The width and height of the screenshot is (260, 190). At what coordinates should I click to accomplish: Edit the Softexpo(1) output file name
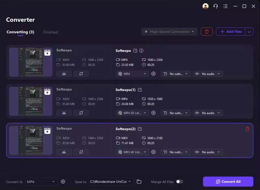tap(140, 90)
